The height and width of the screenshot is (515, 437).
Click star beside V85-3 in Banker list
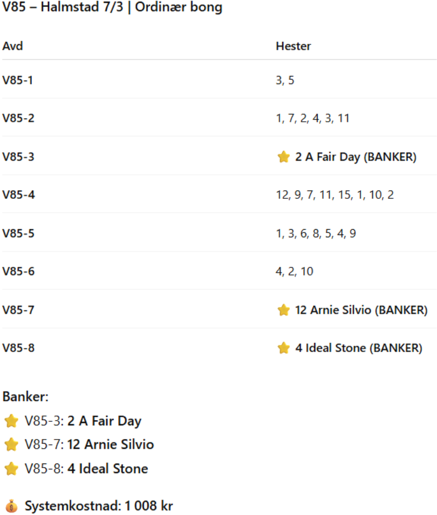click(11, 421)
